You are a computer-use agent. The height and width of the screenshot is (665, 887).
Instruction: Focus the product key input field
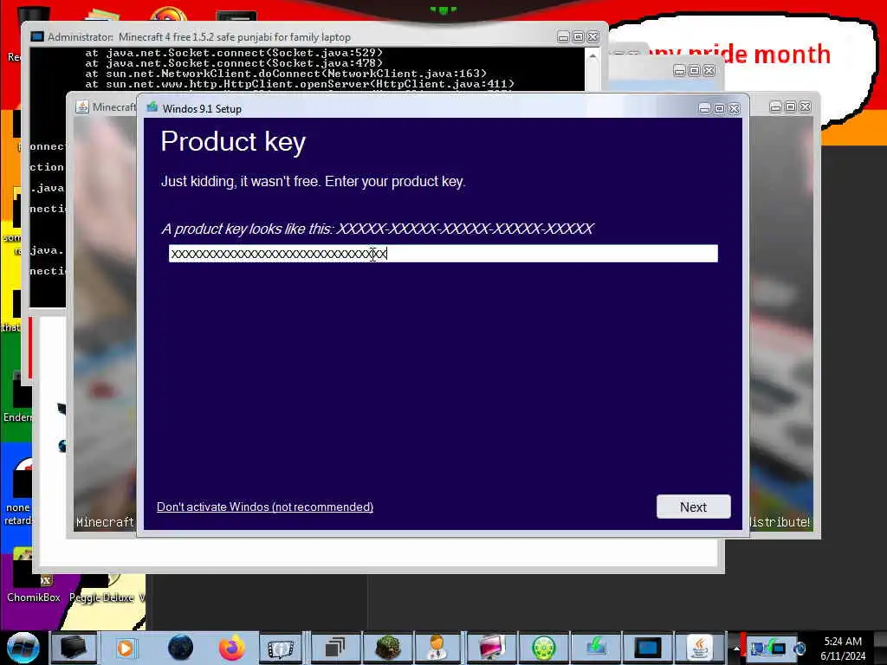[x=443, y=254]
